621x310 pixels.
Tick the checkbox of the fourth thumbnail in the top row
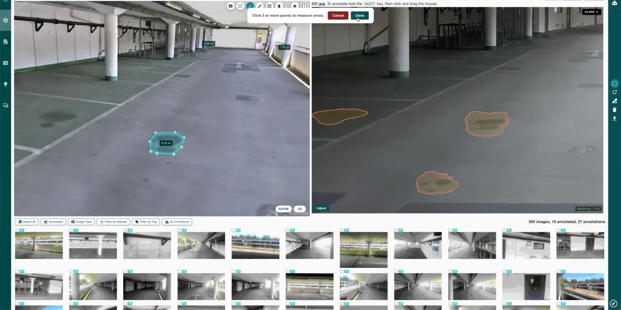[x=179, y=230]
